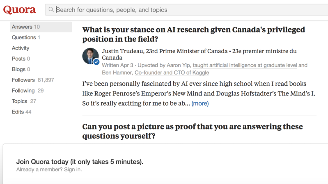
Task: Show Posts in the sidebar
Action: pos(21,59)
